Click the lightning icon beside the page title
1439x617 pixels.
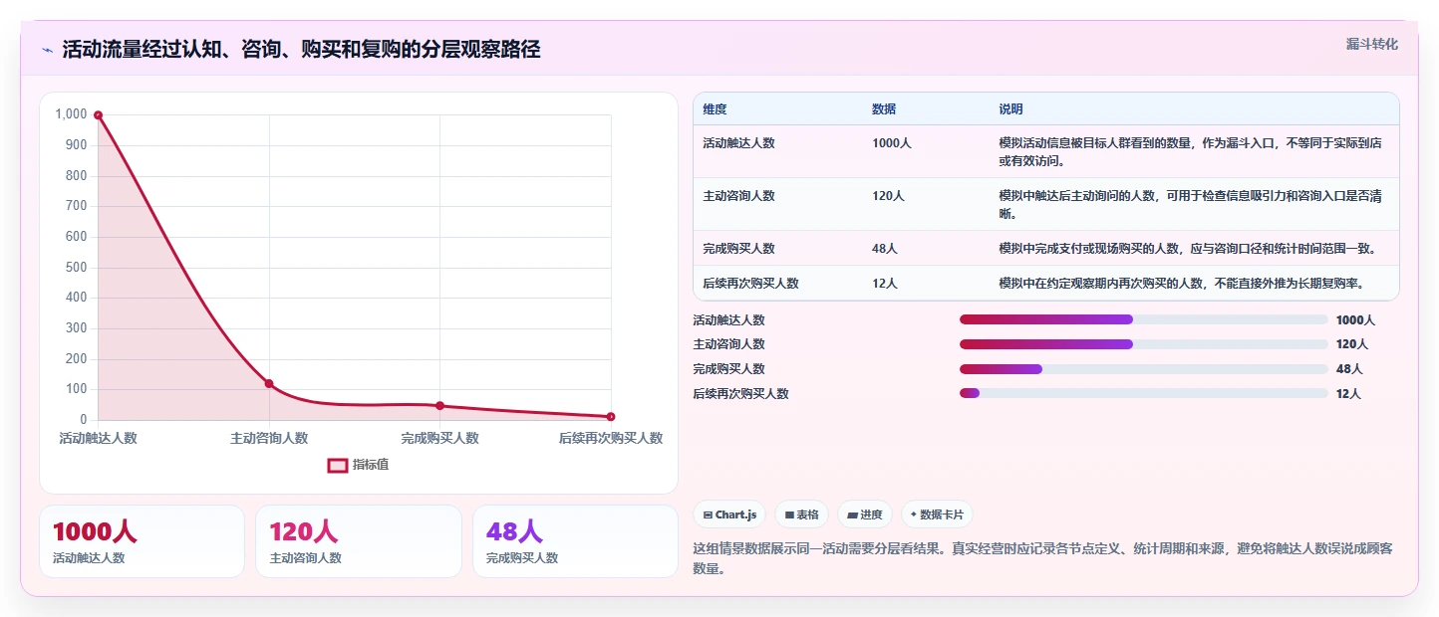pos(47,51)
